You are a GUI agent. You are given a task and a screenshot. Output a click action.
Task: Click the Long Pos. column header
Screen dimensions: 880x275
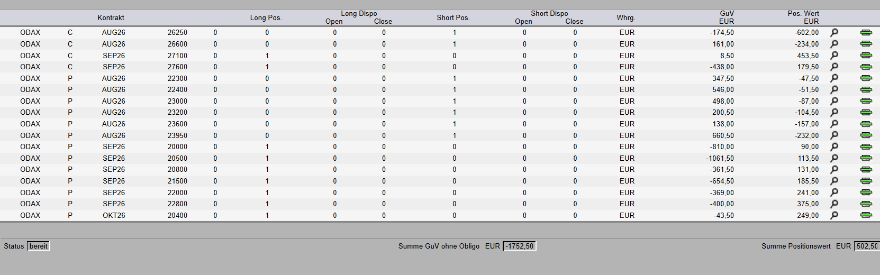click(266, 17)
